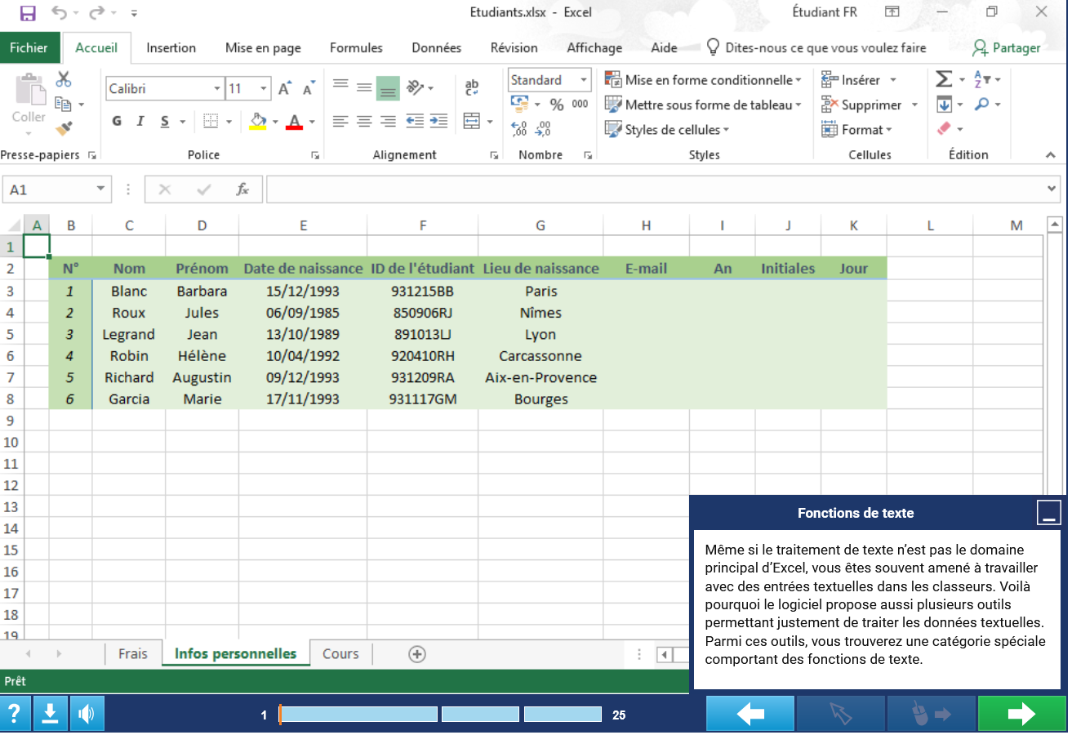Click the Save icon in title bar
Screen dimensions: 1072x735
click(28, 13)
